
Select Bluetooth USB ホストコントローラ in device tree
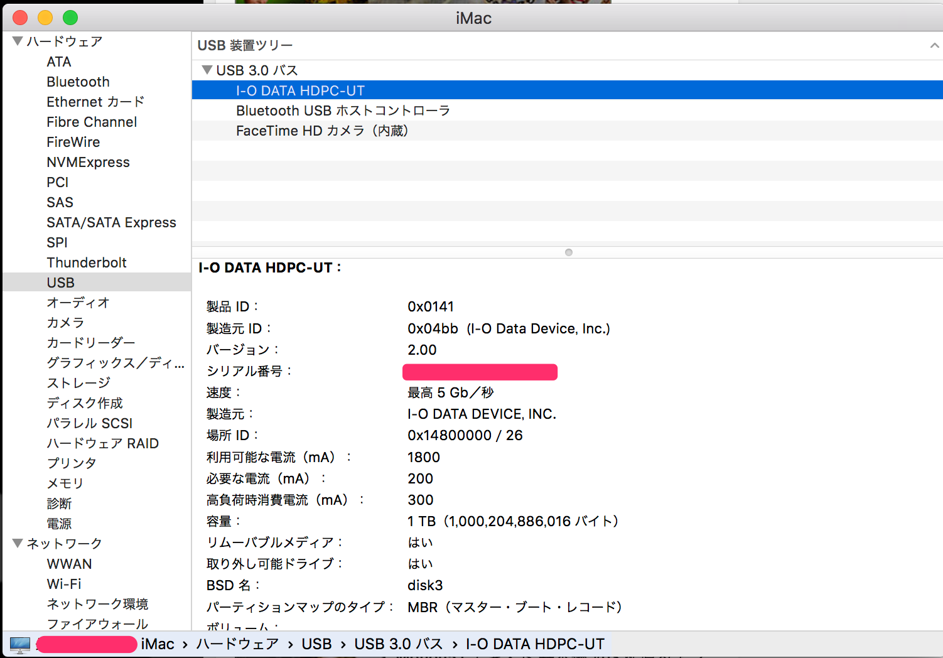(x=567, y=111)
